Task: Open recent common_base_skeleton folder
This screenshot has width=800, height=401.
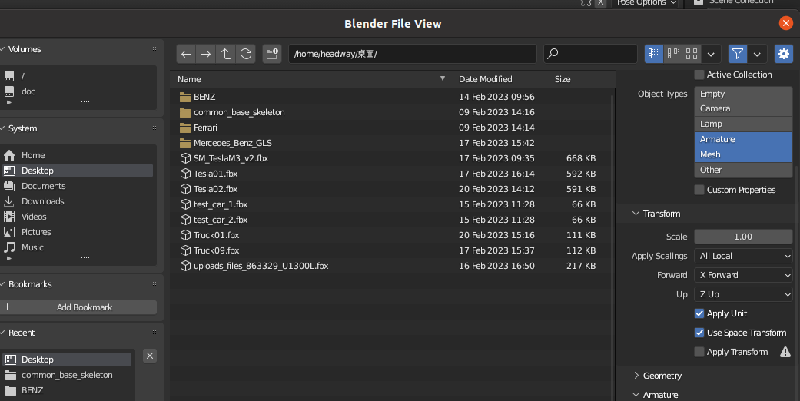Action: pyautogui.click(x=66, y=374)
